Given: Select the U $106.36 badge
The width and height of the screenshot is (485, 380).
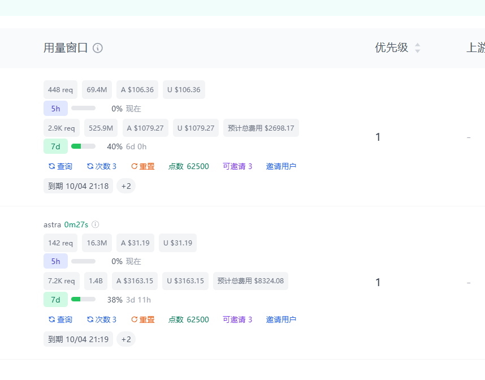Looking at the screenshot, I should click(184, 90).
